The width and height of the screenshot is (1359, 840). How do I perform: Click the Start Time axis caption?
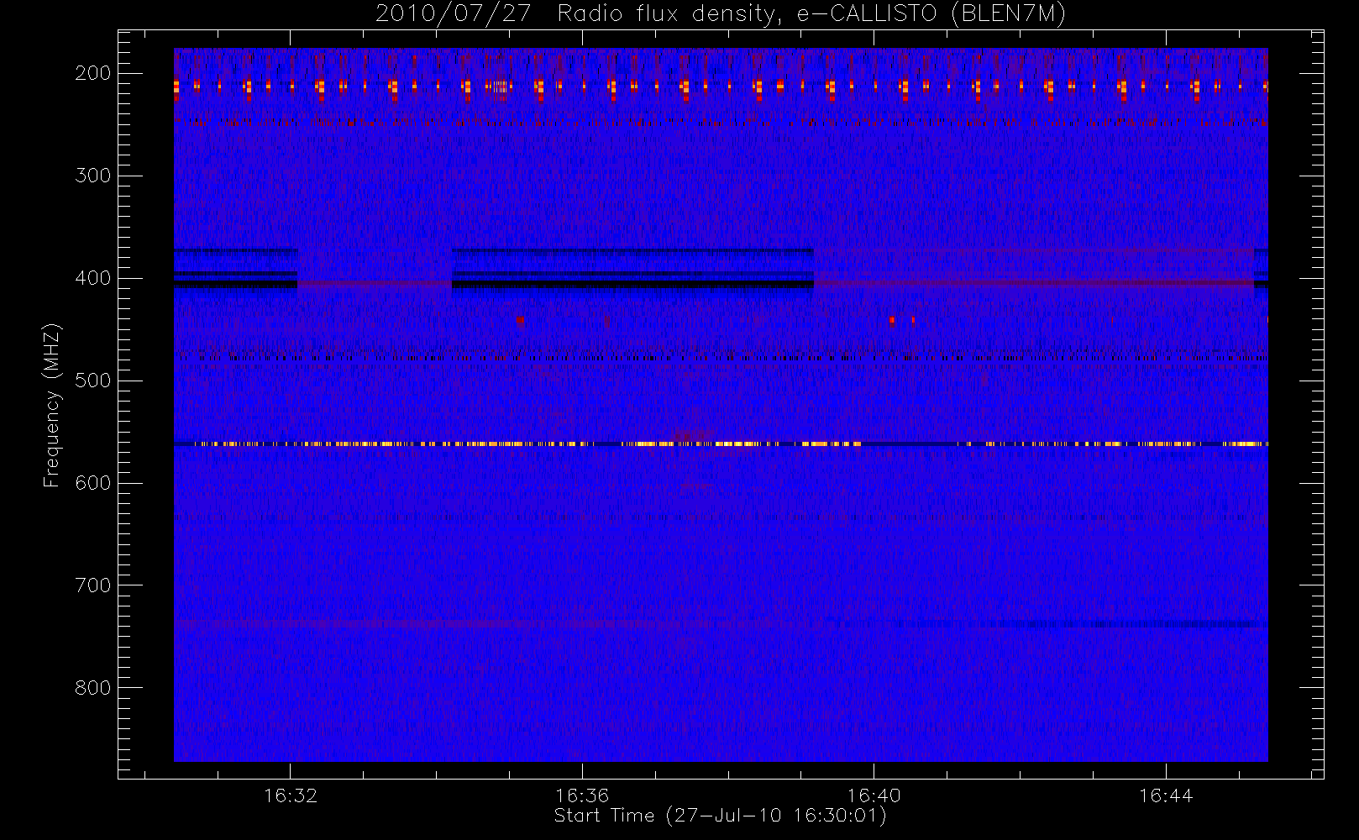[720, 816]
